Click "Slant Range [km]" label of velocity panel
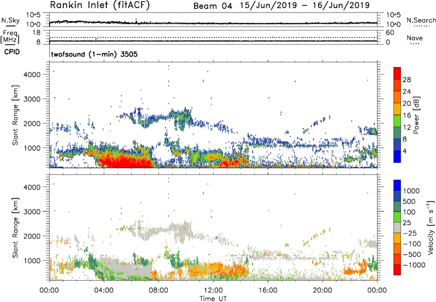The width and height of the screenshot is (436, 302). 15,227
